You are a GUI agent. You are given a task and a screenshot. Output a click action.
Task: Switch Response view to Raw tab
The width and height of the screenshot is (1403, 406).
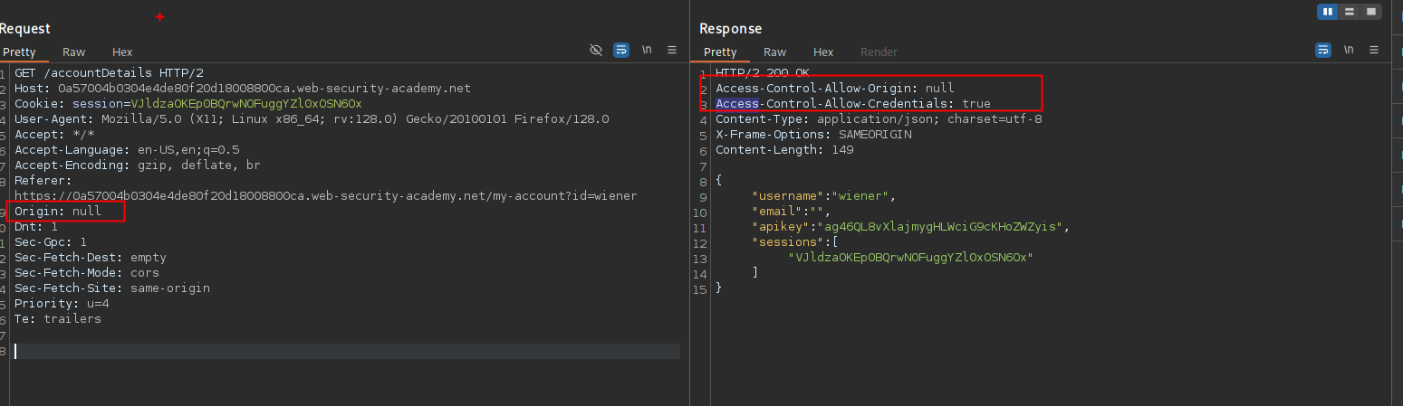(774, 52)
